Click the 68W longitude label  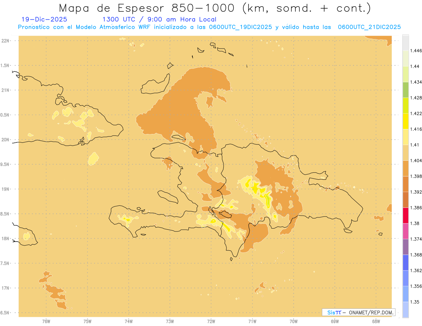point(376,321)
